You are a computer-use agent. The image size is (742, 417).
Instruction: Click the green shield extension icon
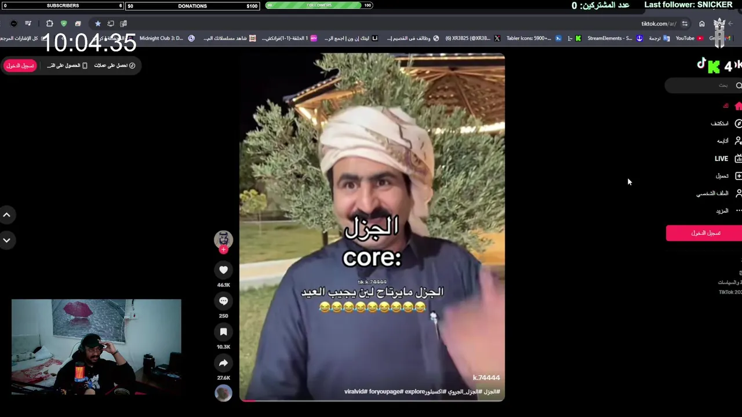[x=64, y=24]
